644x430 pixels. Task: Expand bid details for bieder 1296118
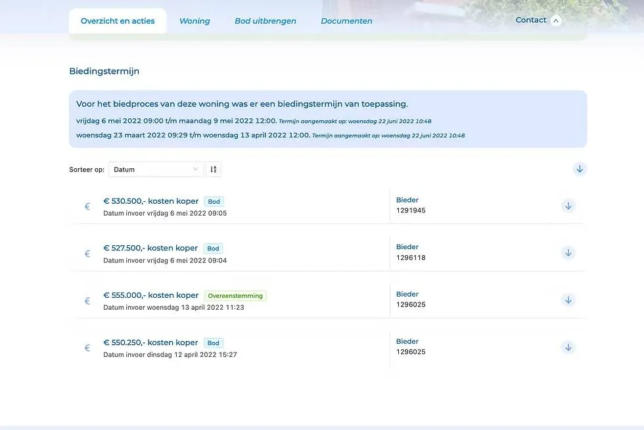[568, 253]
